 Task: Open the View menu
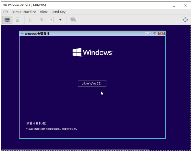[44, 12]
